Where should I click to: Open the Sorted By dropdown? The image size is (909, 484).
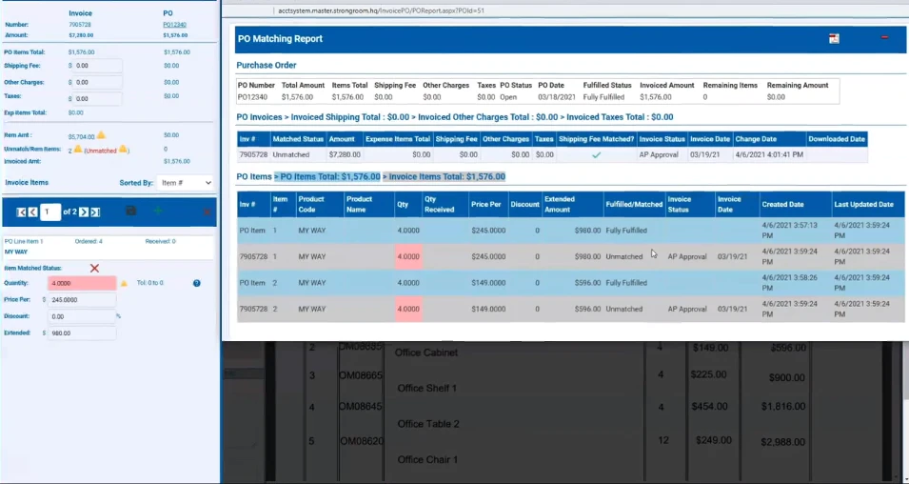click(x=186, y=183)
